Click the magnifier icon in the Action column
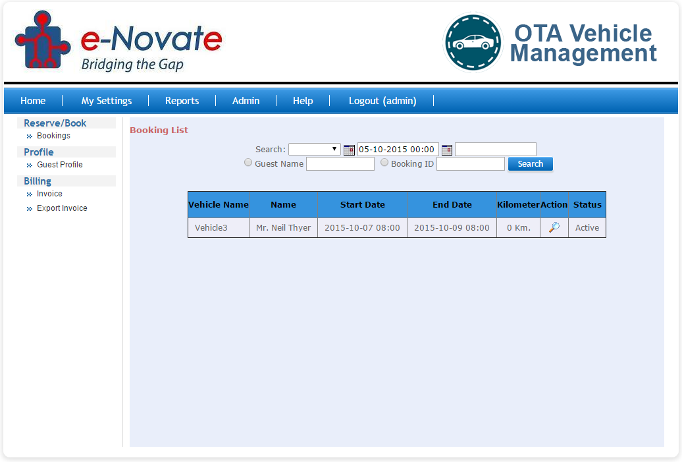This screenshot has width=682, height=462. point(554,227)
